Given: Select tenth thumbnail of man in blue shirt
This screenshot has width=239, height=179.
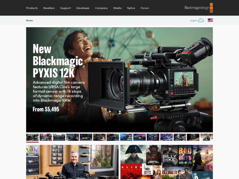Looking at the screenshot, I should pos(153,137).
